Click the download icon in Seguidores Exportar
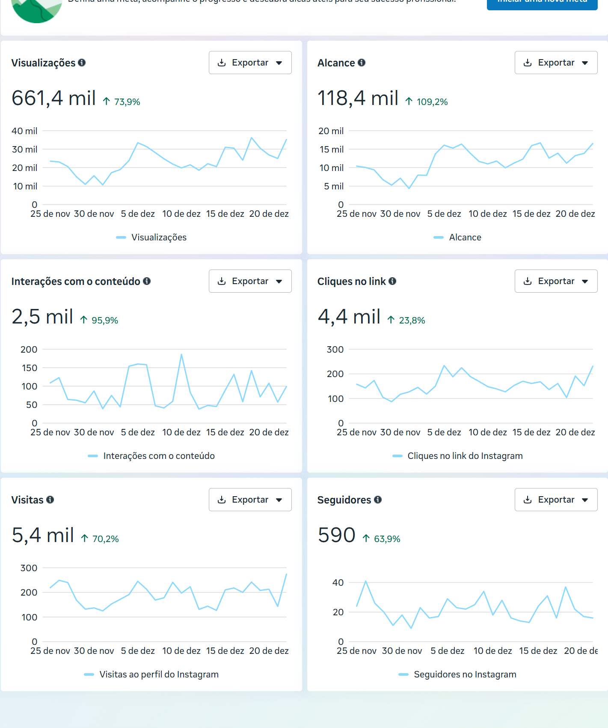This screenshot has height=728, width=608. 528,500
